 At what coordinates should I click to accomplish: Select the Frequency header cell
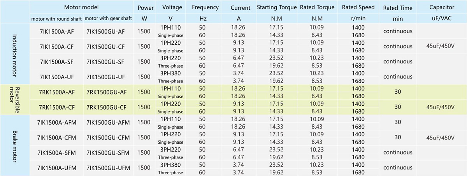[x=205, y=7]
